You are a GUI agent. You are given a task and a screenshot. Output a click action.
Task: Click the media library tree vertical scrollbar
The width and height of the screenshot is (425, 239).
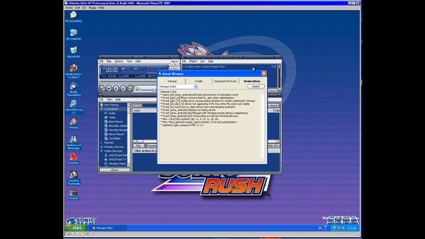(128, 135)
